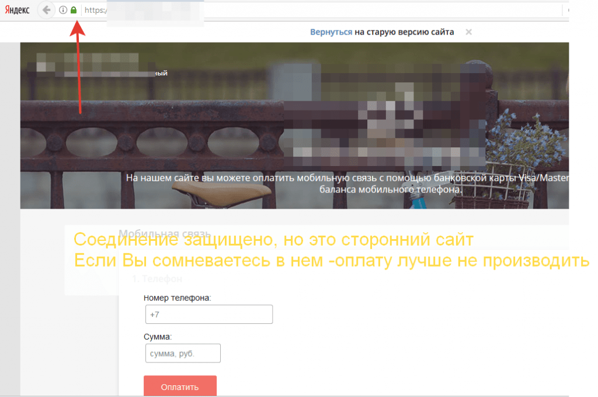The width and height of the screenshot is (598, 397).
Task: Click the '1. Телефон' step heading
Action: [x=157, y=279]
